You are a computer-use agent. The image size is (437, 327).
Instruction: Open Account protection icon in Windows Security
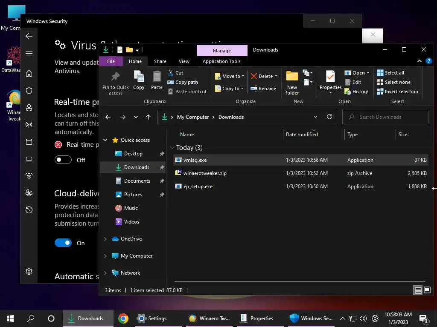pos(29,108)
